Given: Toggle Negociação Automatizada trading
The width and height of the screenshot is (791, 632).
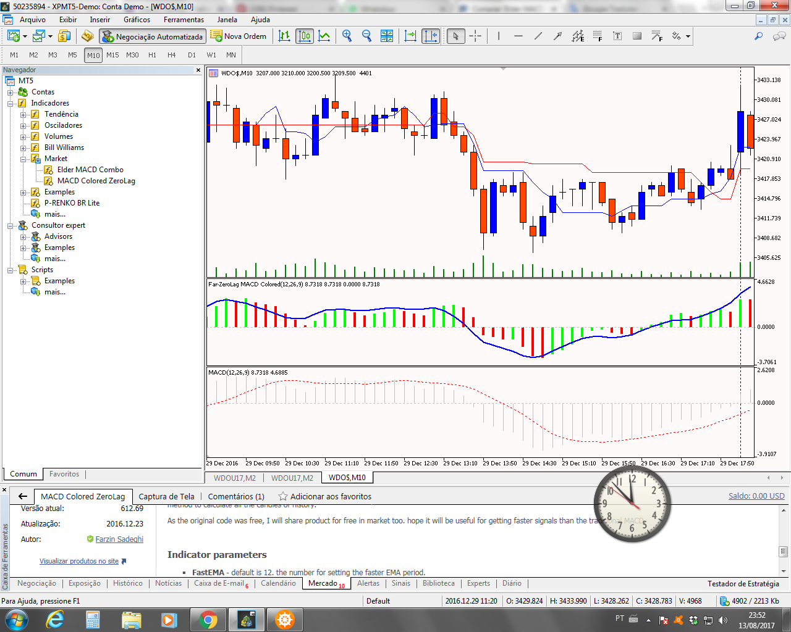Looking at the screenshot, I should pos(153,36).
